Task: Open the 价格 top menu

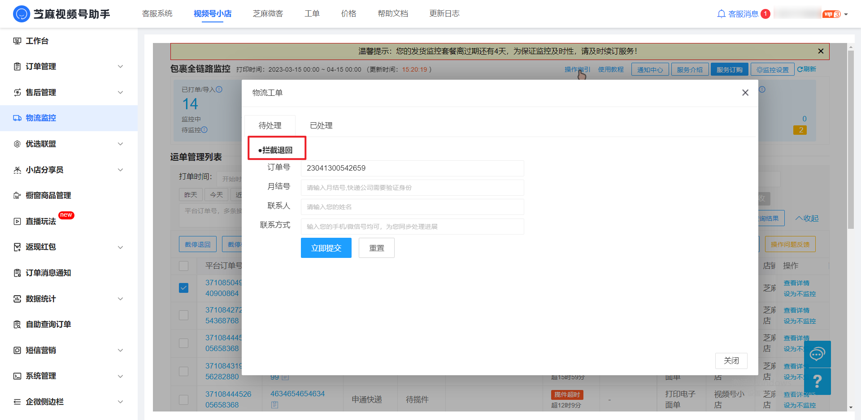Action: (x=348, y=13)
